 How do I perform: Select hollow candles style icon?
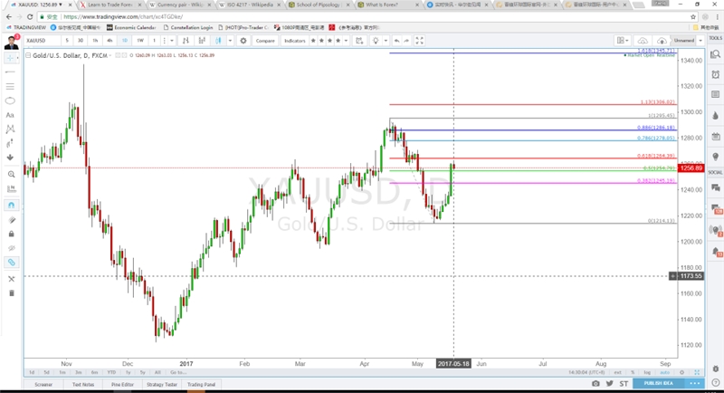202,41
